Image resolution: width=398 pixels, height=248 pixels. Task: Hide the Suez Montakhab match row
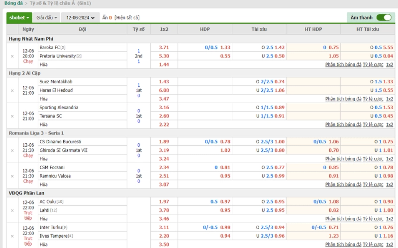(x=12, y=90)
